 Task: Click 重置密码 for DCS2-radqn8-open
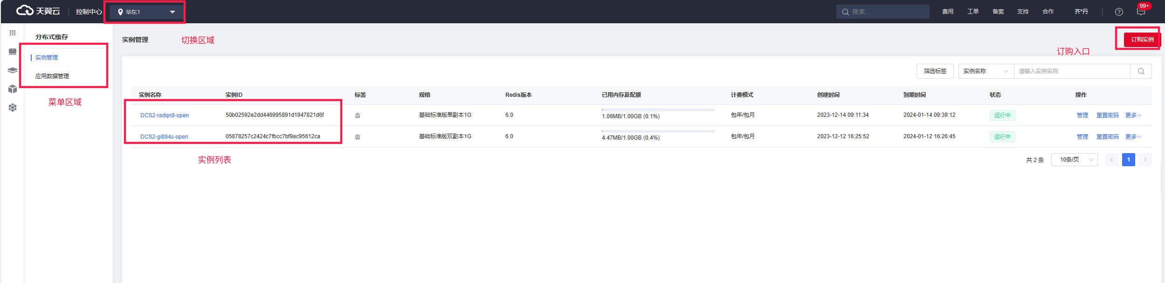(x=1107, y=115)
